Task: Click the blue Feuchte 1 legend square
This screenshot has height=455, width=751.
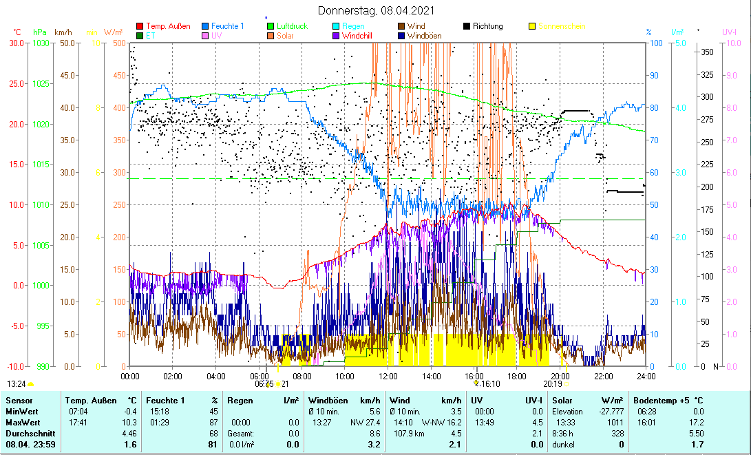Action: click(x=206, y=26)
